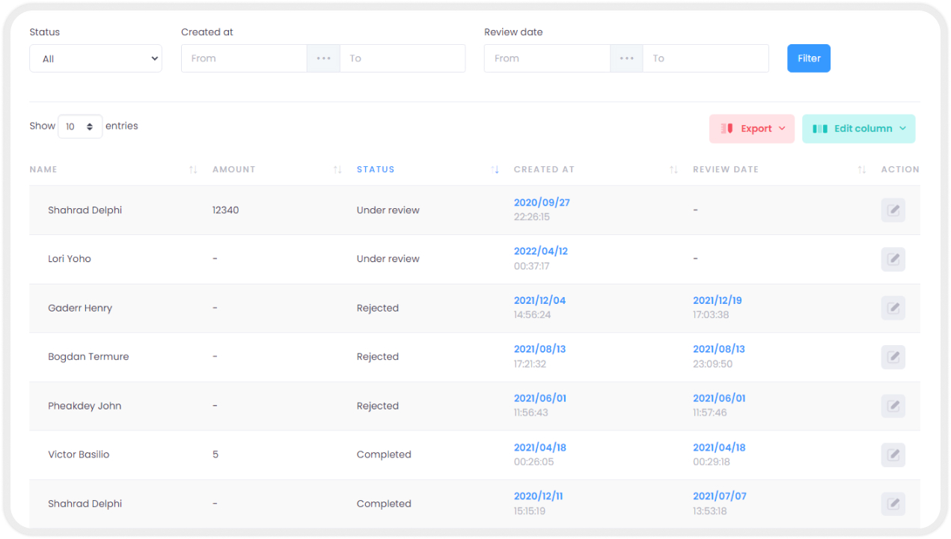Change the Show entries count selector
Viewport: 951px width, 539px height.
tap(80, 127)
